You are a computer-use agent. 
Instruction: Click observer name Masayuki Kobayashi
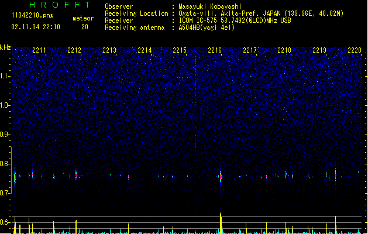(x=210, y=6)
